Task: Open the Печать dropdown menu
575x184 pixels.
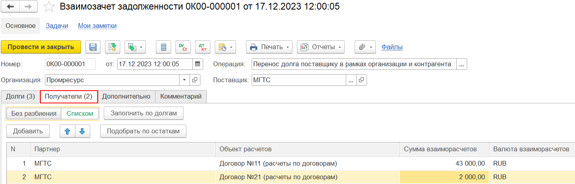Action: (x=269, y=47)
